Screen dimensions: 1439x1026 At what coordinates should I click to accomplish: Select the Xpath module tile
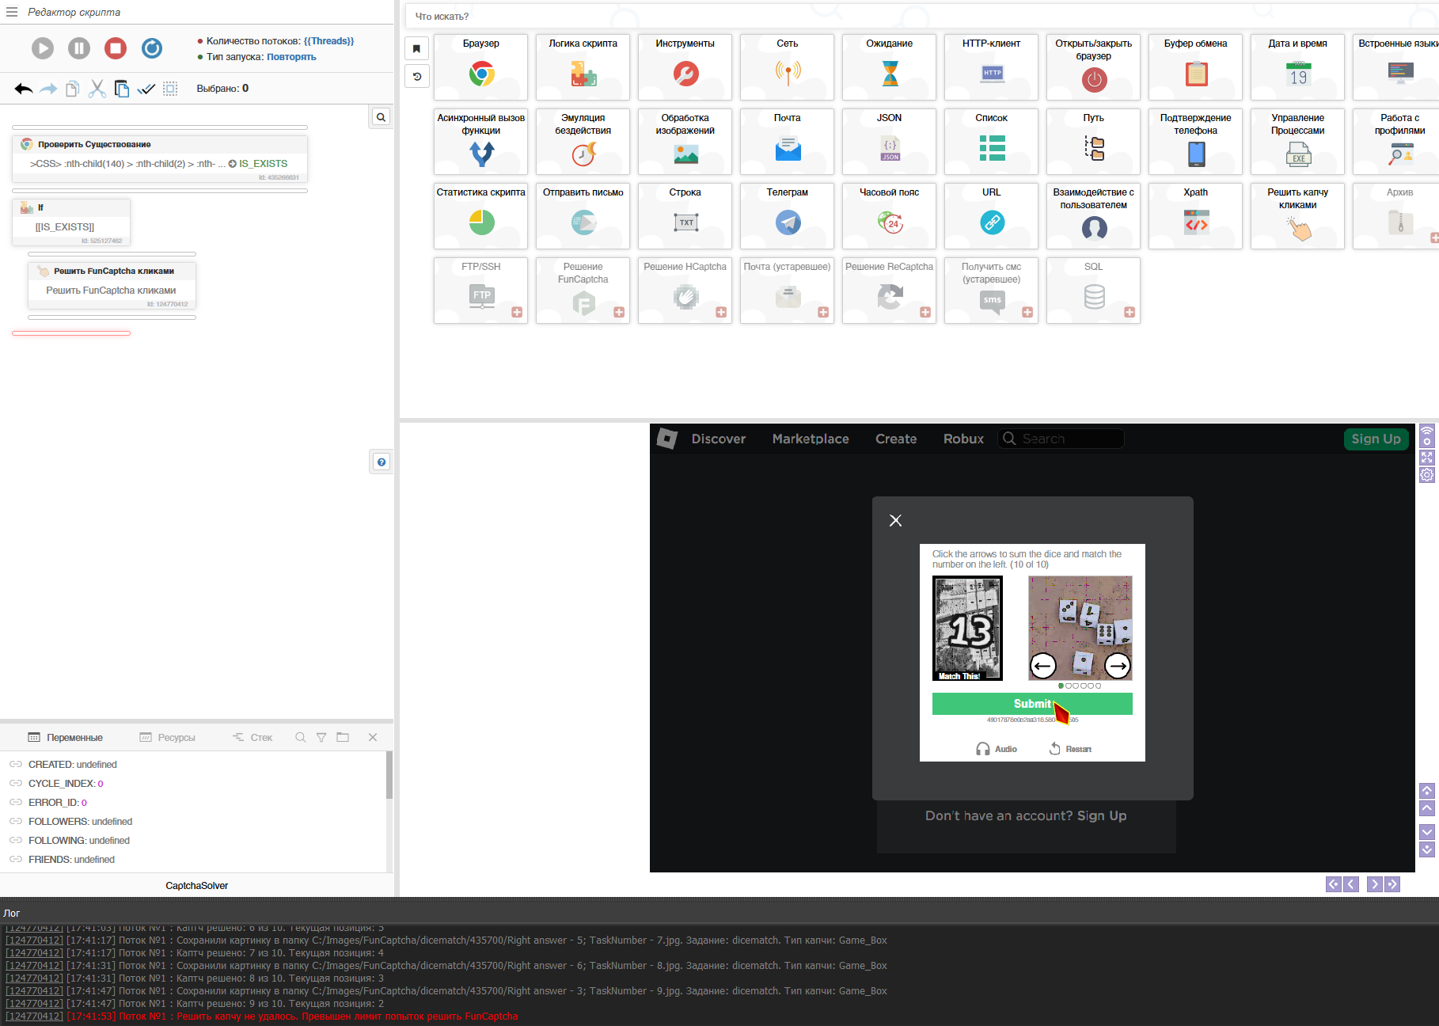point(1195,215)
